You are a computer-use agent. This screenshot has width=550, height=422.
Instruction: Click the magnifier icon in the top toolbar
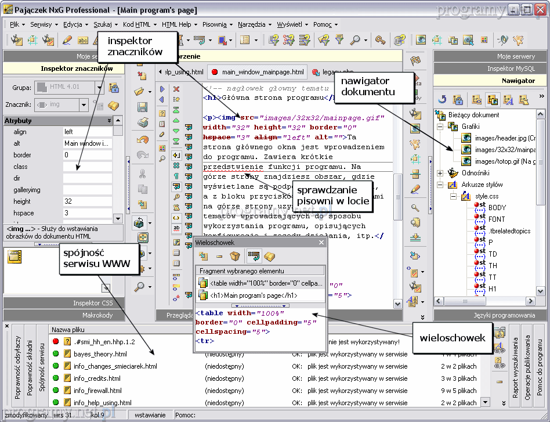point(354,40)
